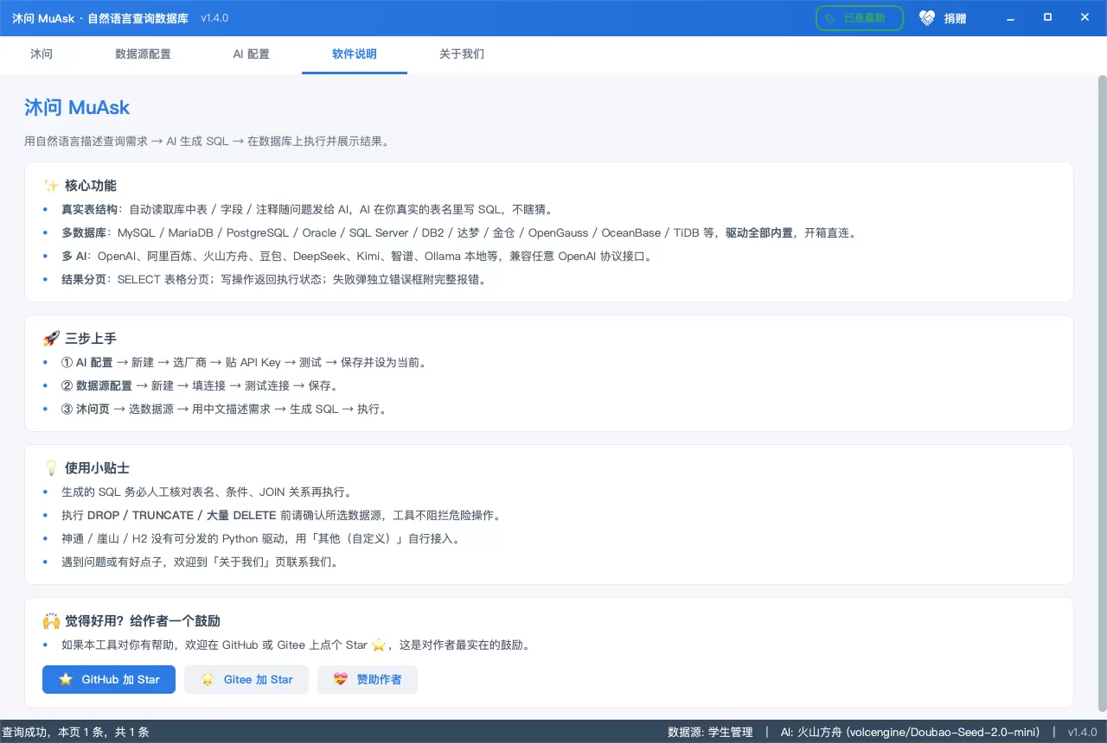Click the 多 AI bullet line

click(356, 257)
